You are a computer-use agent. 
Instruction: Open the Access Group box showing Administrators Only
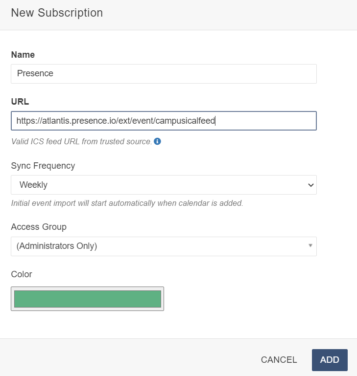(164, 246)
